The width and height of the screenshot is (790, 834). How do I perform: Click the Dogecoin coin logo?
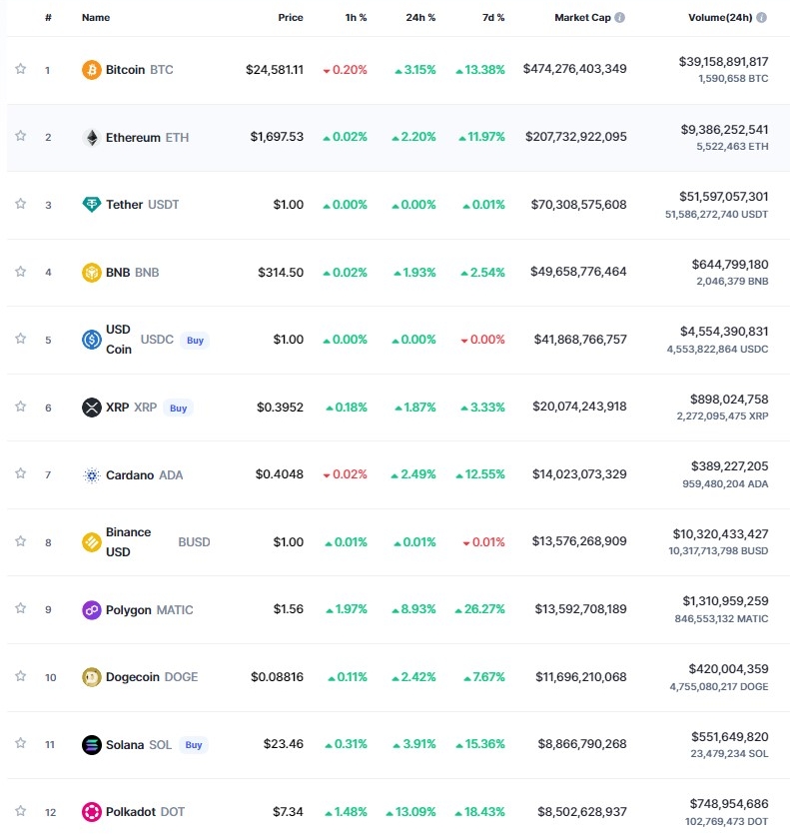pyautogui.click(x=92, y=677)
